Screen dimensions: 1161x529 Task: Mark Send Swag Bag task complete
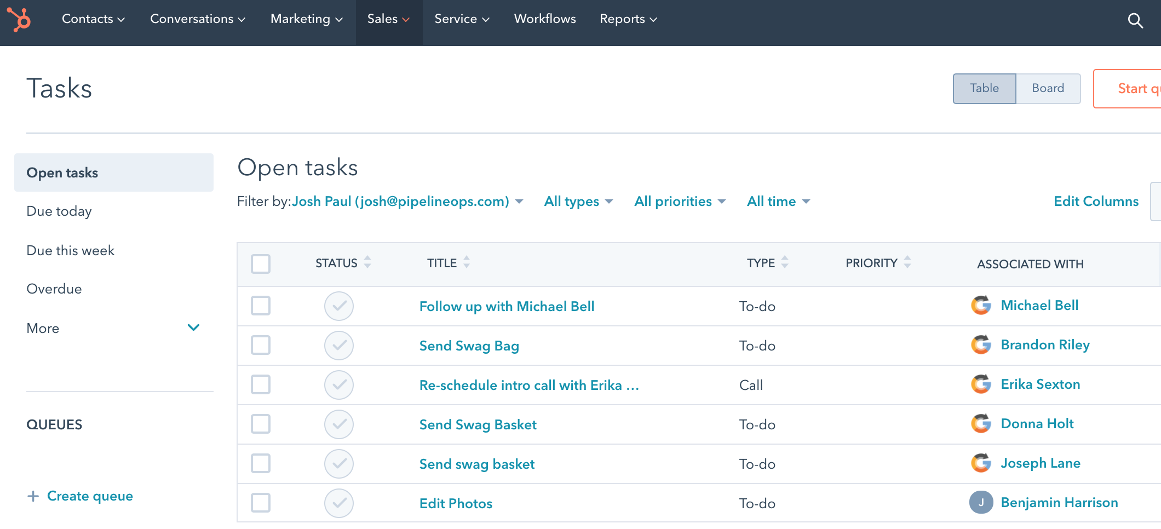click(339, 346)
